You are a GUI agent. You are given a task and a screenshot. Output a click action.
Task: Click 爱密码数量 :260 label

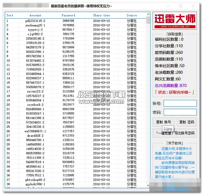[x=169, y=53]
